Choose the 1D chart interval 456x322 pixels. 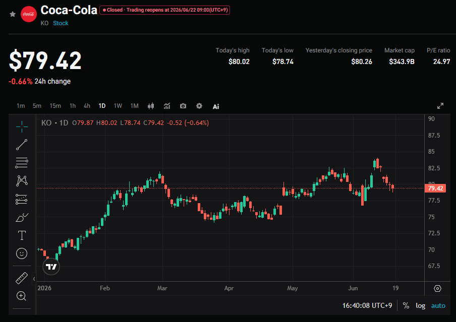tap(102, 106)
